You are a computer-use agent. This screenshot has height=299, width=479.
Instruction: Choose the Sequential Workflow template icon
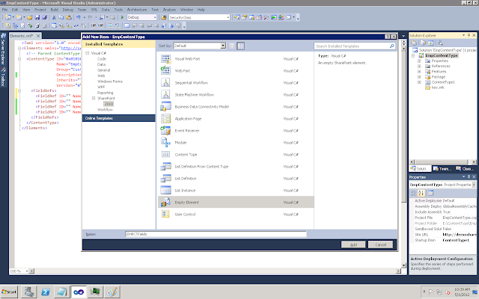[x=165, y=83]
